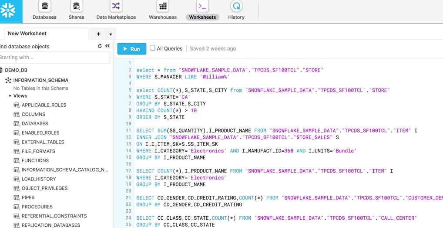The height and width of the screenshot is (228, 443).
Task: Select PIPES view in tree
Action: coord(28,197)
